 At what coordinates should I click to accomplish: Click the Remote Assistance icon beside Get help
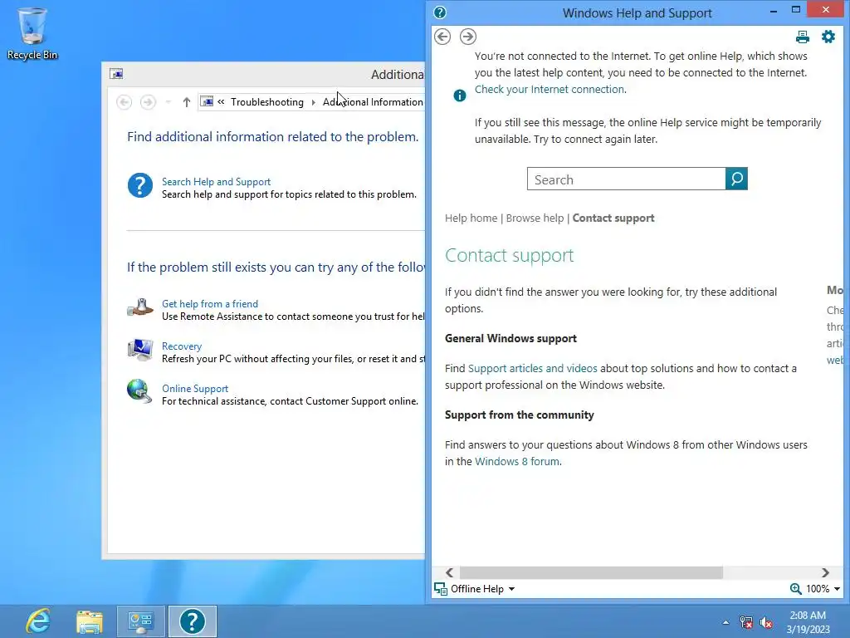tap(139, 307)
